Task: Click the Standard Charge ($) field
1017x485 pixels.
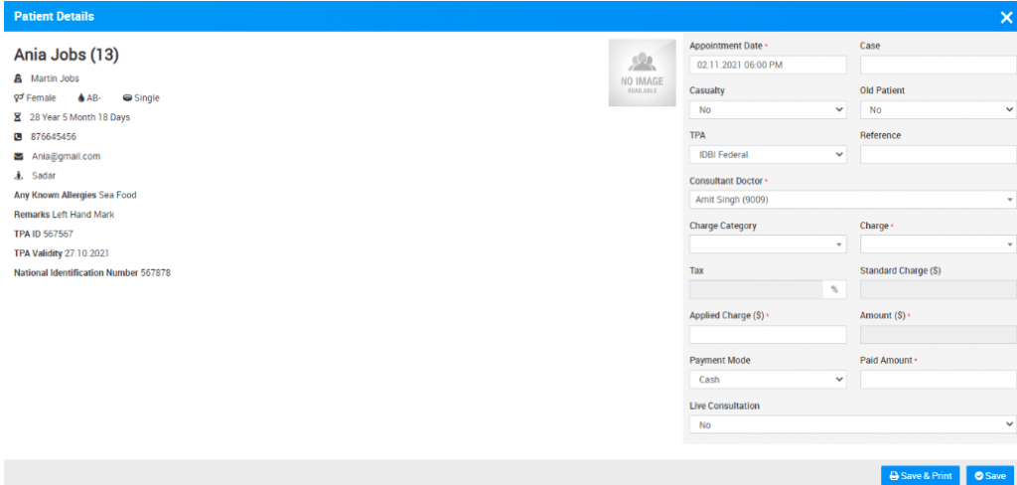Action: tap(938, 289)
